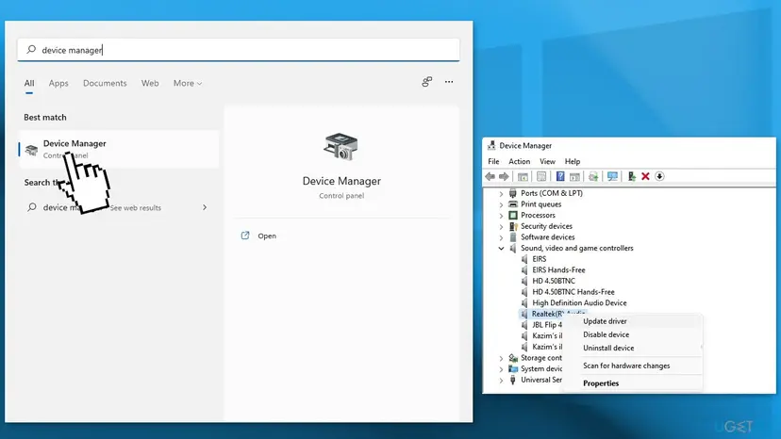This screenshot has height=439, width=781.
Task: Open the Properties sheet toolbar icon
Action: (x=541, y=176)
